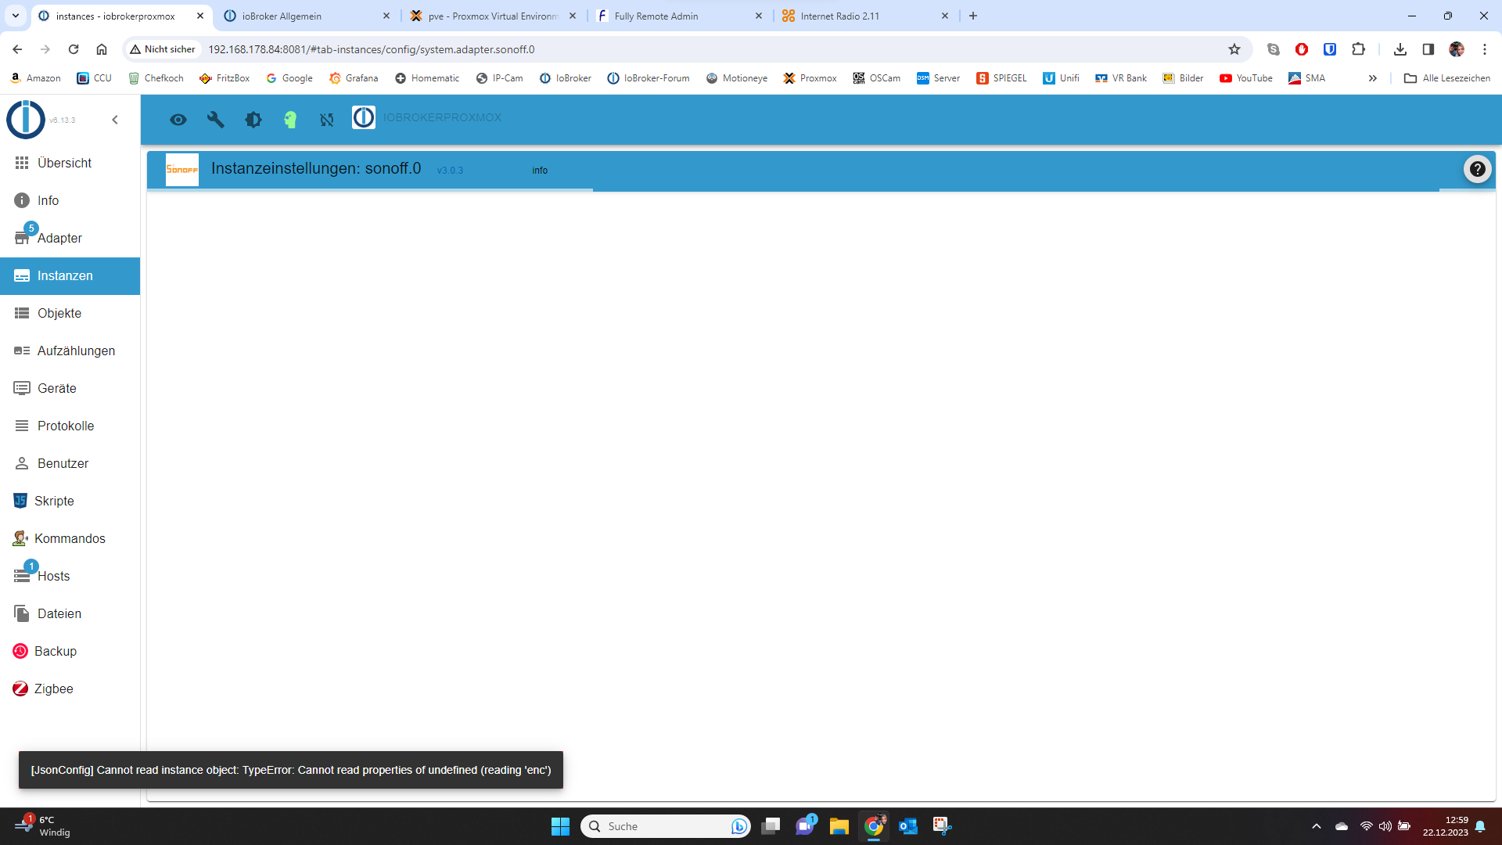Screen dimensions: 1502x845
Task: Open a new browser tab
Action: pyautogui.click(x=973, y=16)
